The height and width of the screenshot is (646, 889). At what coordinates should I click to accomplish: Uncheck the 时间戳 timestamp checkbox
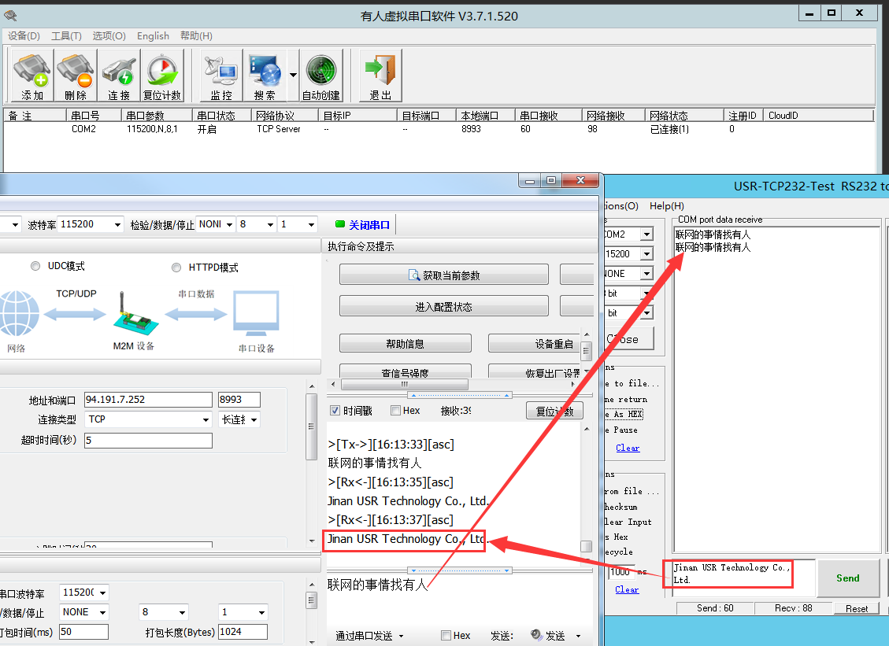click(335, 411)
